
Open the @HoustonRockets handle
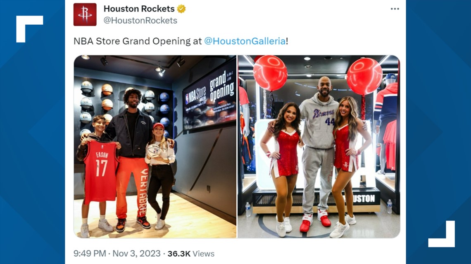pyautogui.click(x=140, y=20)
